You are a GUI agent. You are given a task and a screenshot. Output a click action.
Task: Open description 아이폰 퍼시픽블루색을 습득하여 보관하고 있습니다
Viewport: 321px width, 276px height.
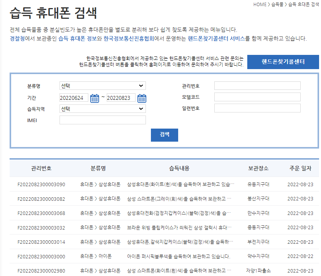179,256
